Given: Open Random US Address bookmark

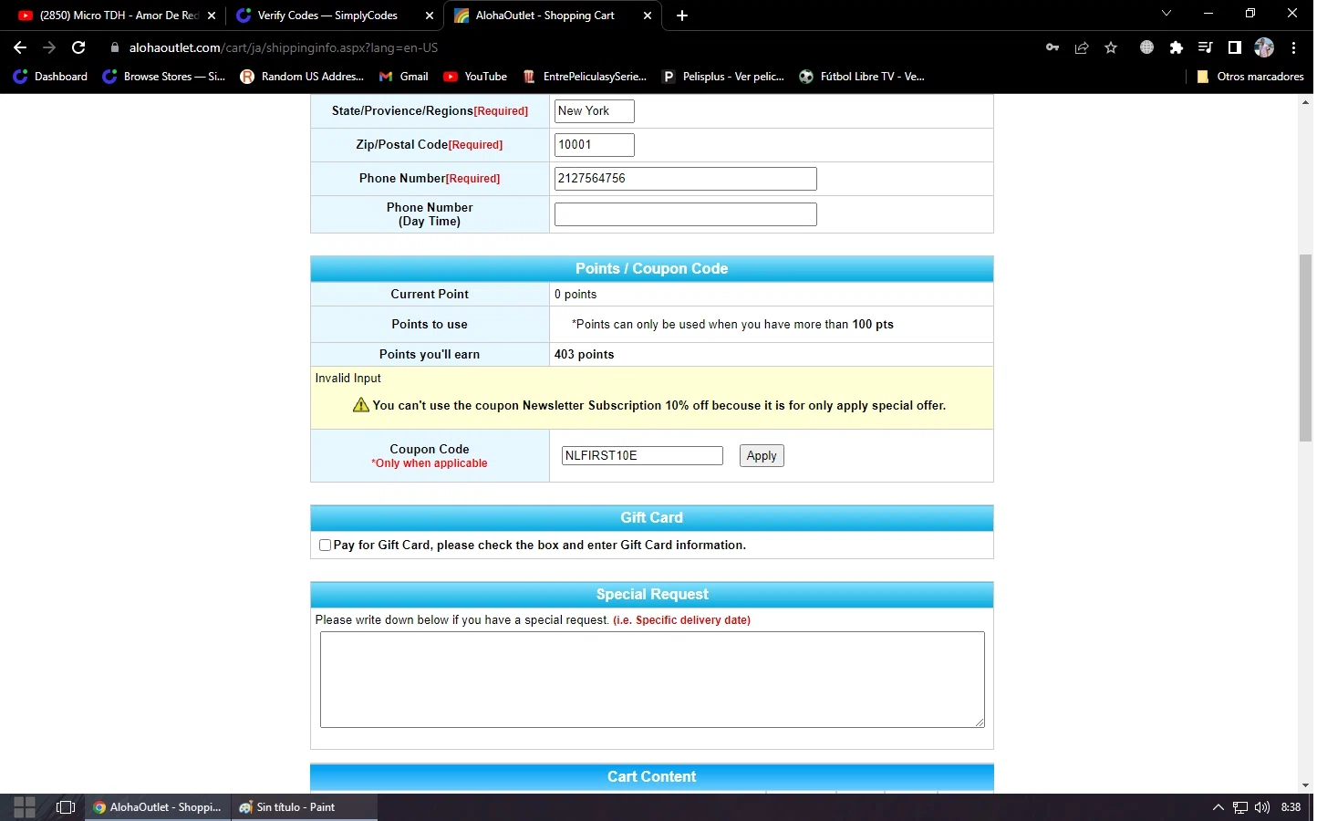Looking at the screenshot, I should pyautogui.click(x=302, y=77).
